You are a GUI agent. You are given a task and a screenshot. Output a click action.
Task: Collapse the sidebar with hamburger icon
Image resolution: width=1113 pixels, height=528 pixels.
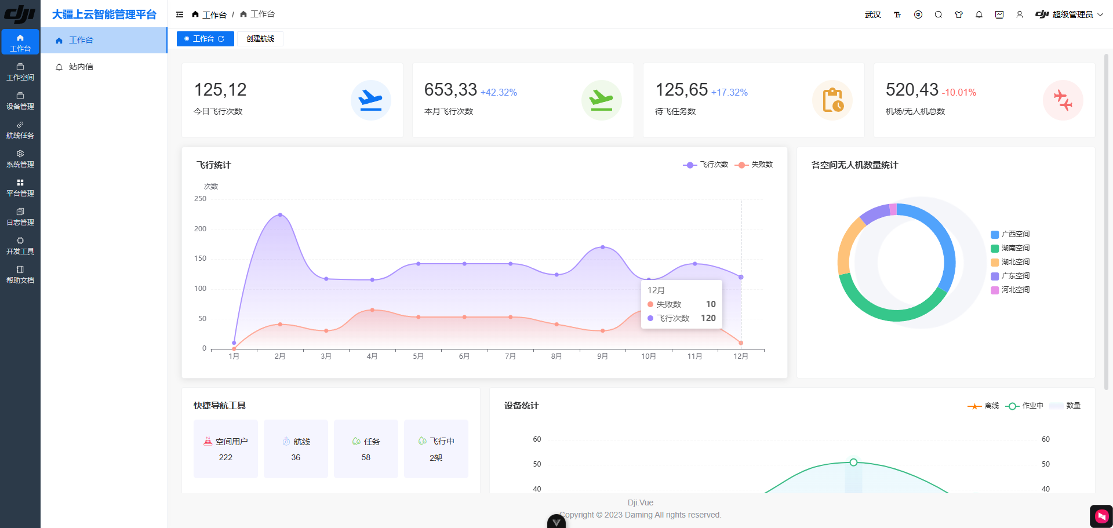click(180, 14)
